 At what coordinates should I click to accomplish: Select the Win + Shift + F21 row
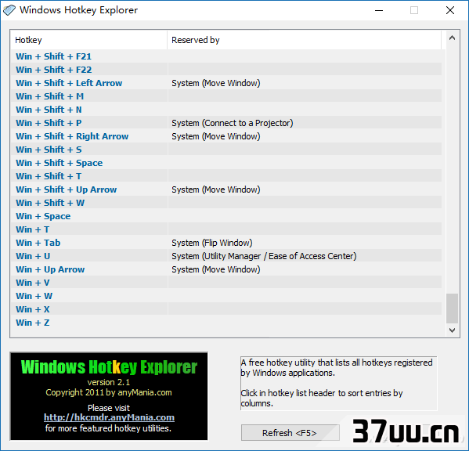[226, 56]
